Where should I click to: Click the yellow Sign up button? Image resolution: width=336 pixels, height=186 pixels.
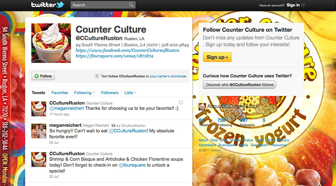coord(217,57)
